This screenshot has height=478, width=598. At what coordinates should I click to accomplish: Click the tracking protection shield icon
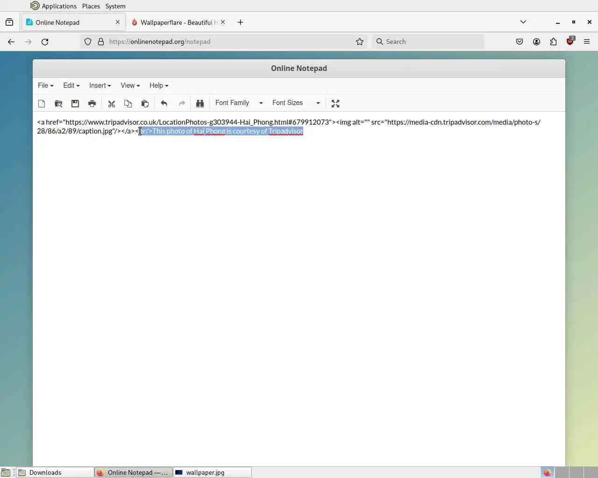[88, 42]
